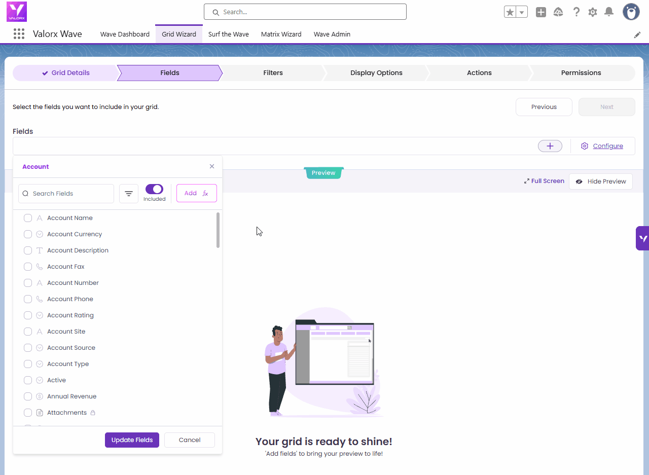Open the field filter icon button
Viewport: 649px width, 475px height.
(x=129, y=194)
